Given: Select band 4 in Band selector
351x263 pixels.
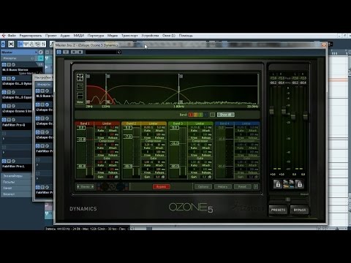Looking at the screenshot, I should click(x=205, y=115).
